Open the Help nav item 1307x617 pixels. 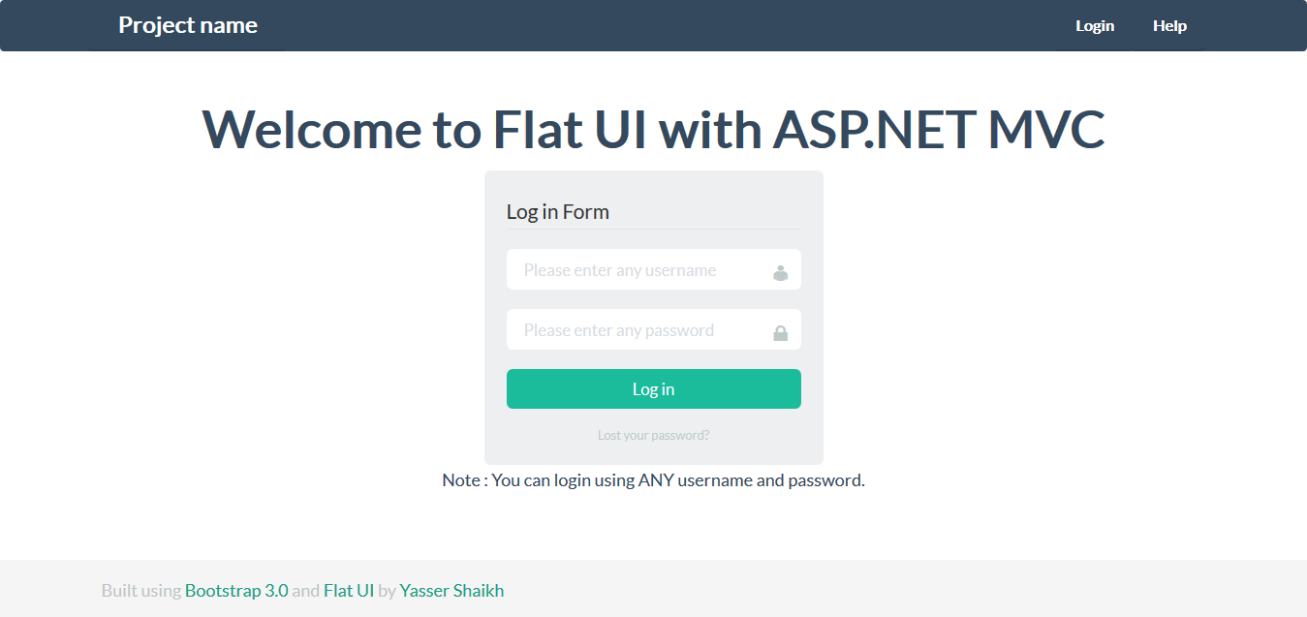[1169, 26]
